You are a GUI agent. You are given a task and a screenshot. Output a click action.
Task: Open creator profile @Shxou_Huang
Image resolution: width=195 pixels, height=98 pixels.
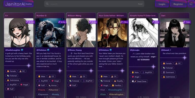(x=75, y=50)
